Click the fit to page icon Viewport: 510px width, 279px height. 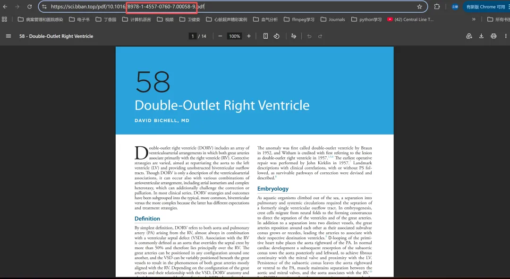[x=265, y=36]
